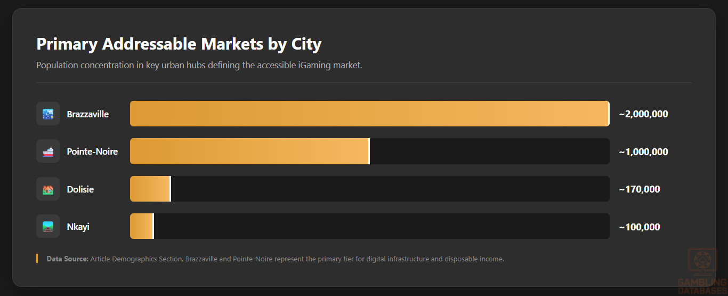
Task: Click the Primary Addressable Markets by City heading
Action: coord(179,44)
